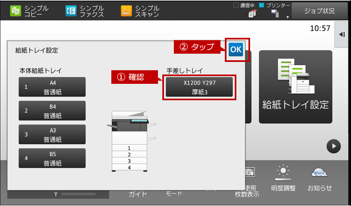Open the モード item in bottom bar
The image size is (351, 206).
[174, 193]
